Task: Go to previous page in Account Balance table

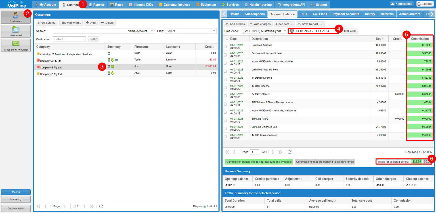Action: click(x=234, y=152)
